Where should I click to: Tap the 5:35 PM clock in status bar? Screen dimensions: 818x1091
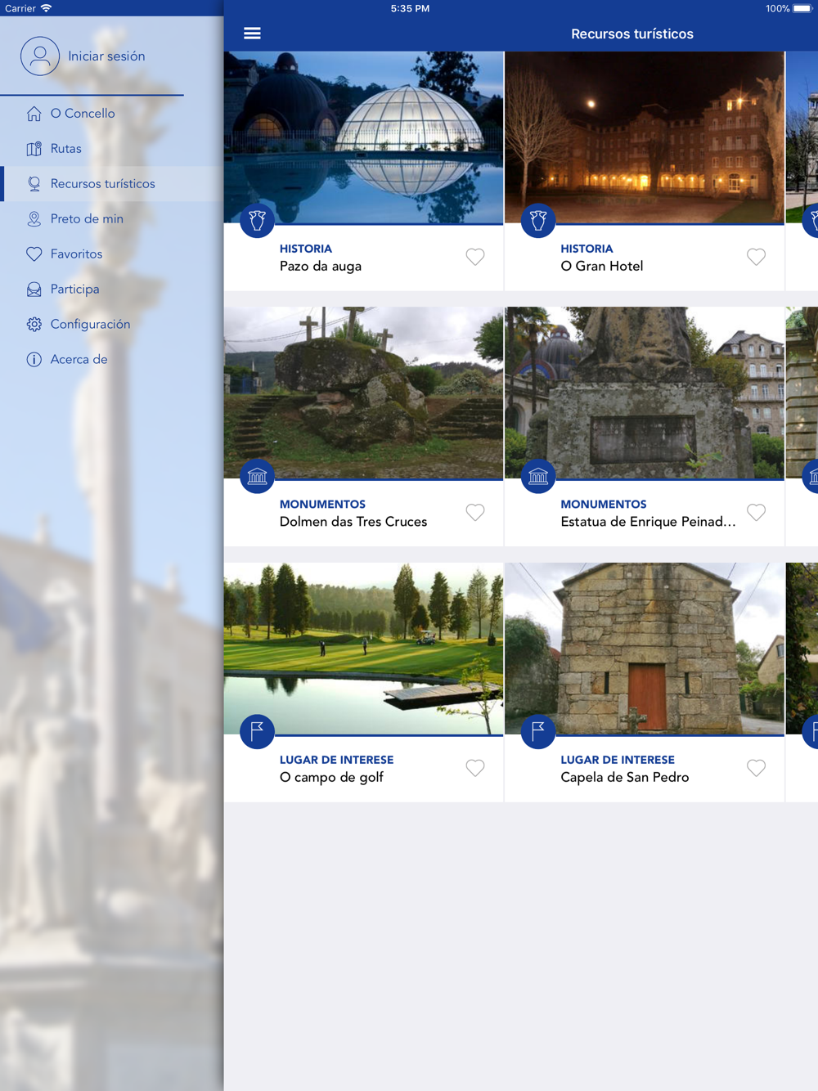410,8
